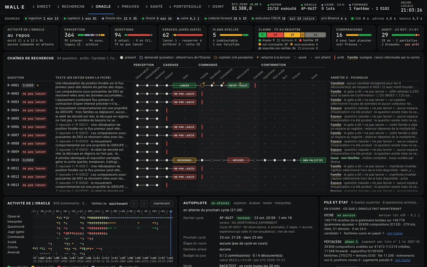Click the Candidat stop reason for R-0001
Viewport: 427px width, 267px height.
pyautogui.click(x=337, y=83)
